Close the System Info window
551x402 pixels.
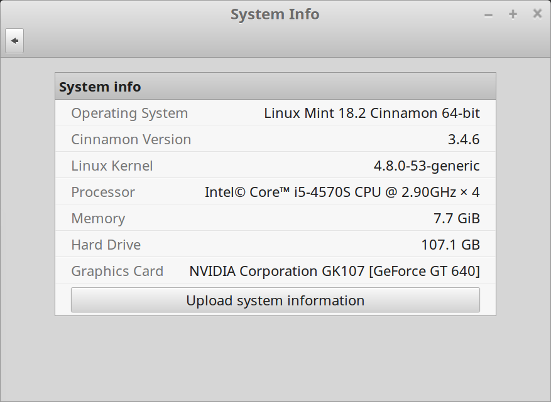coord(537,14)
